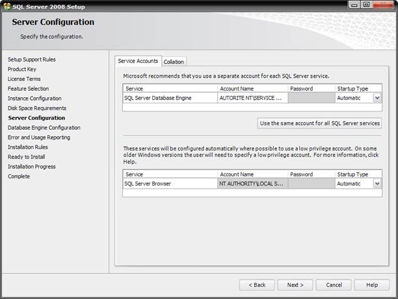398x299 pixels.
Task: Click Use the same account for all services
Action: tap(320, 123)
